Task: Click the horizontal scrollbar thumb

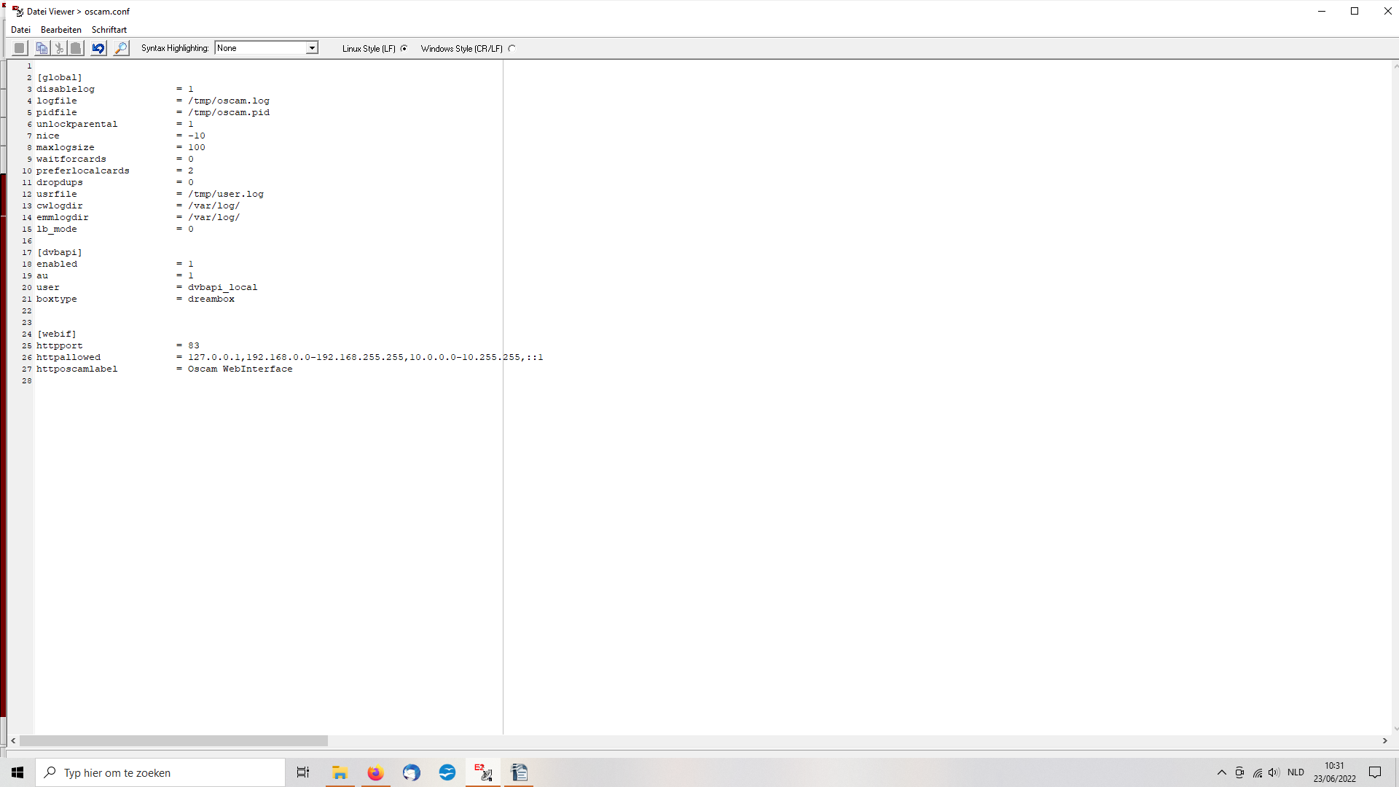Action: [173, 741]
